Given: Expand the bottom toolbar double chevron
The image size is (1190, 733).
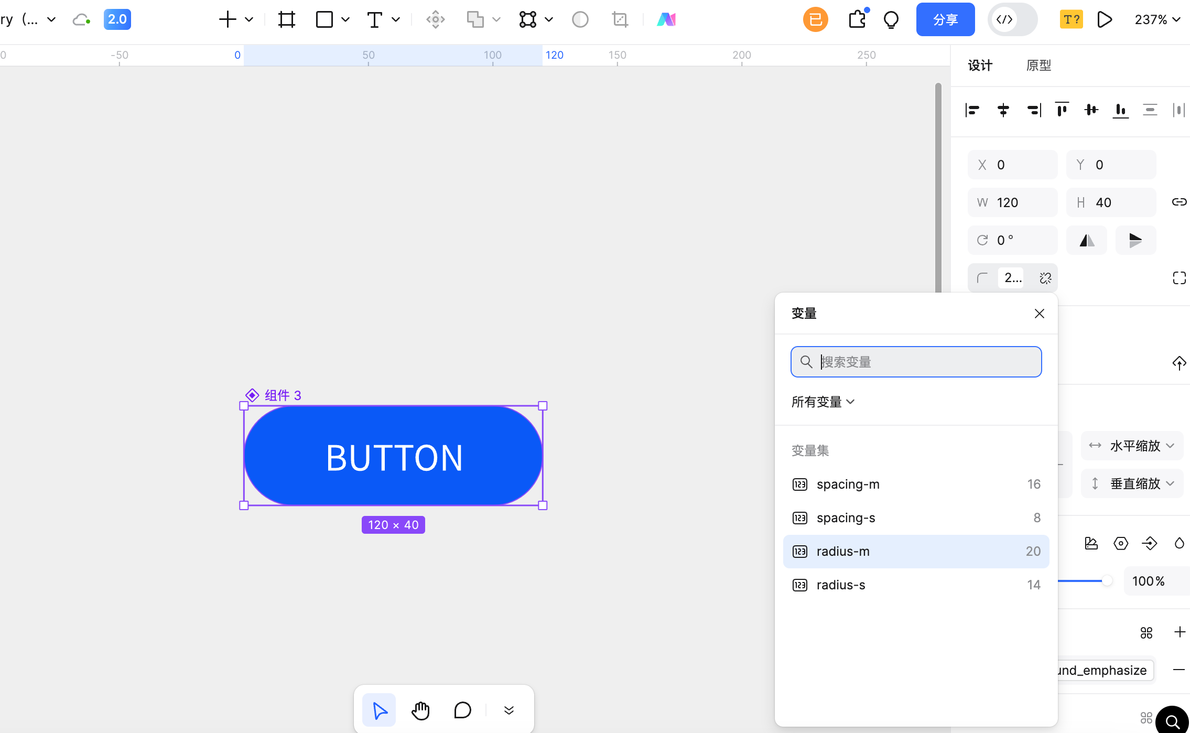Looking at the screenshot, I should pos(509,710).
